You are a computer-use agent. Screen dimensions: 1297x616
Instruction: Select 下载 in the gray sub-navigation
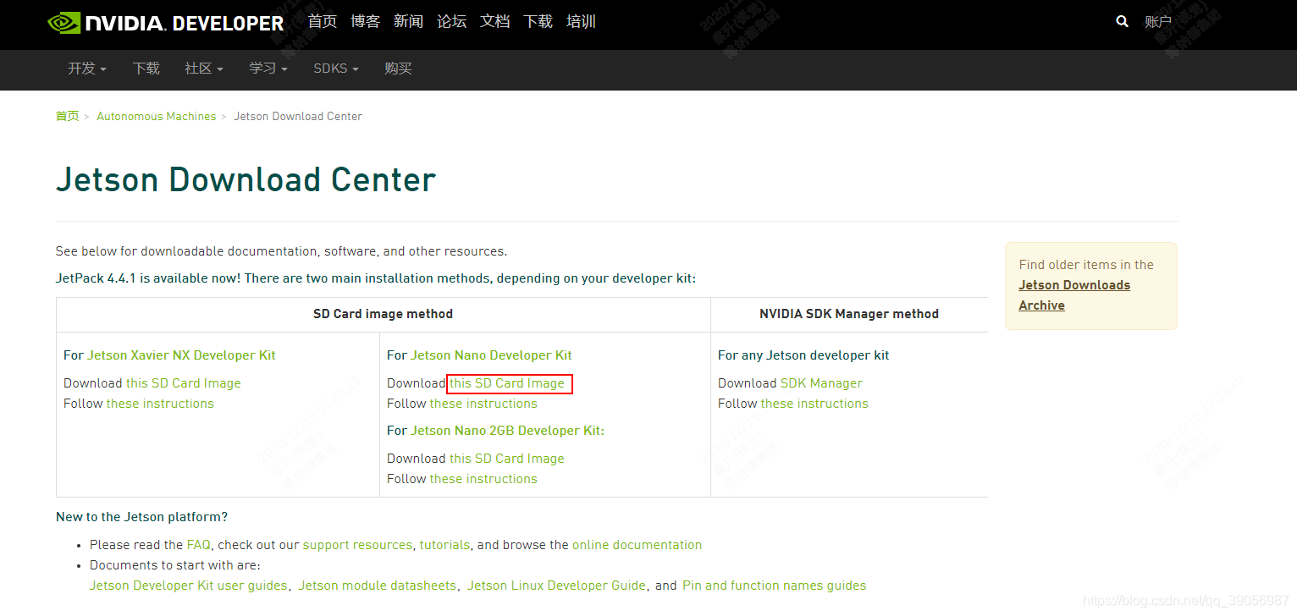[x=146, y=69]
